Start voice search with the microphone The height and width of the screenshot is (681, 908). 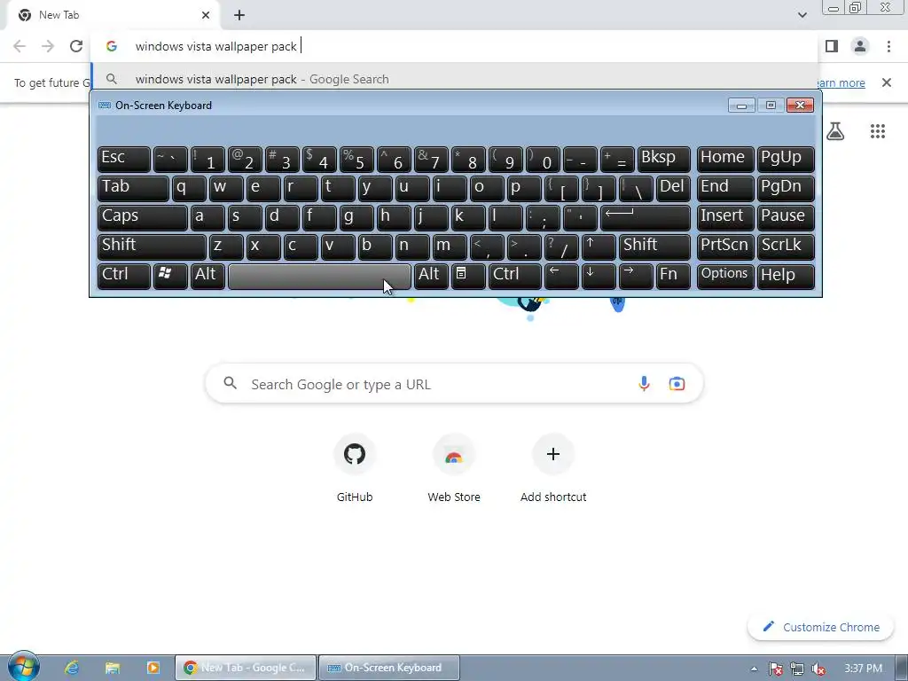pos(644,384)
